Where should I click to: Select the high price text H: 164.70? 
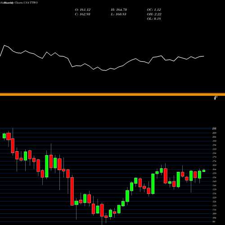click(119, 10)
